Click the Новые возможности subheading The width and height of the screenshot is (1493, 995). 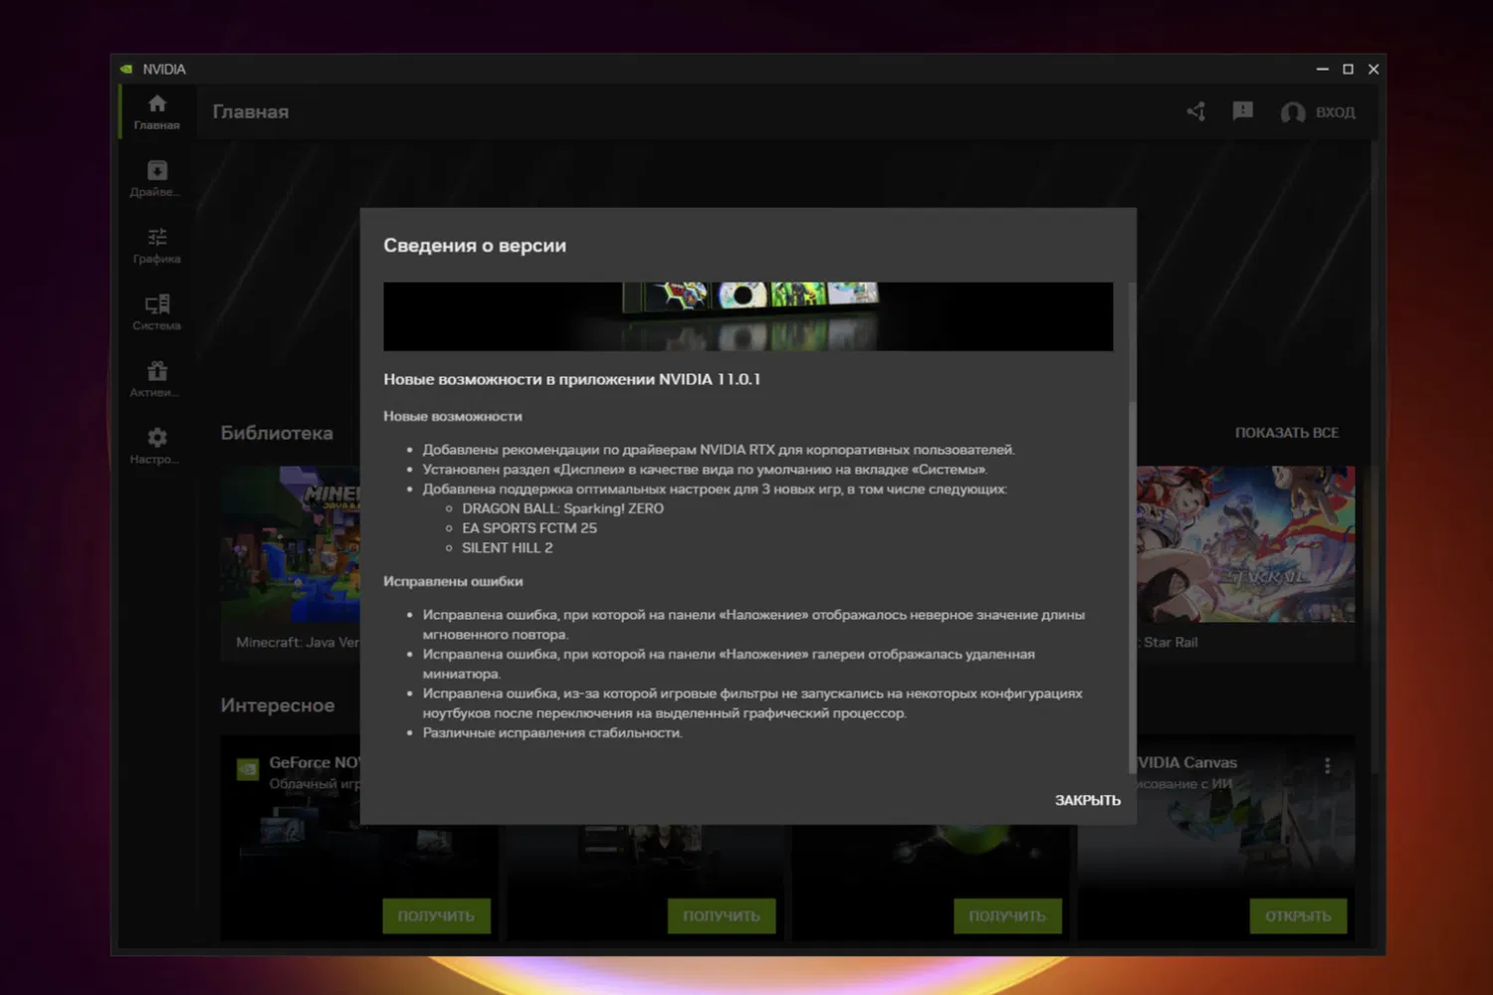[453, 416]
